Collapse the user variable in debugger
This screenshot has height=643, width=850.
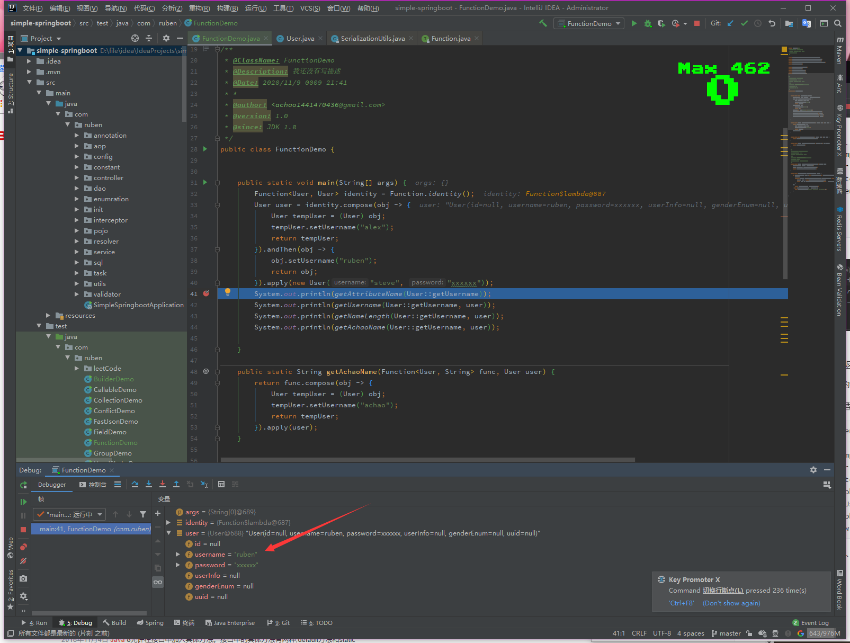[x=168, y=533]
